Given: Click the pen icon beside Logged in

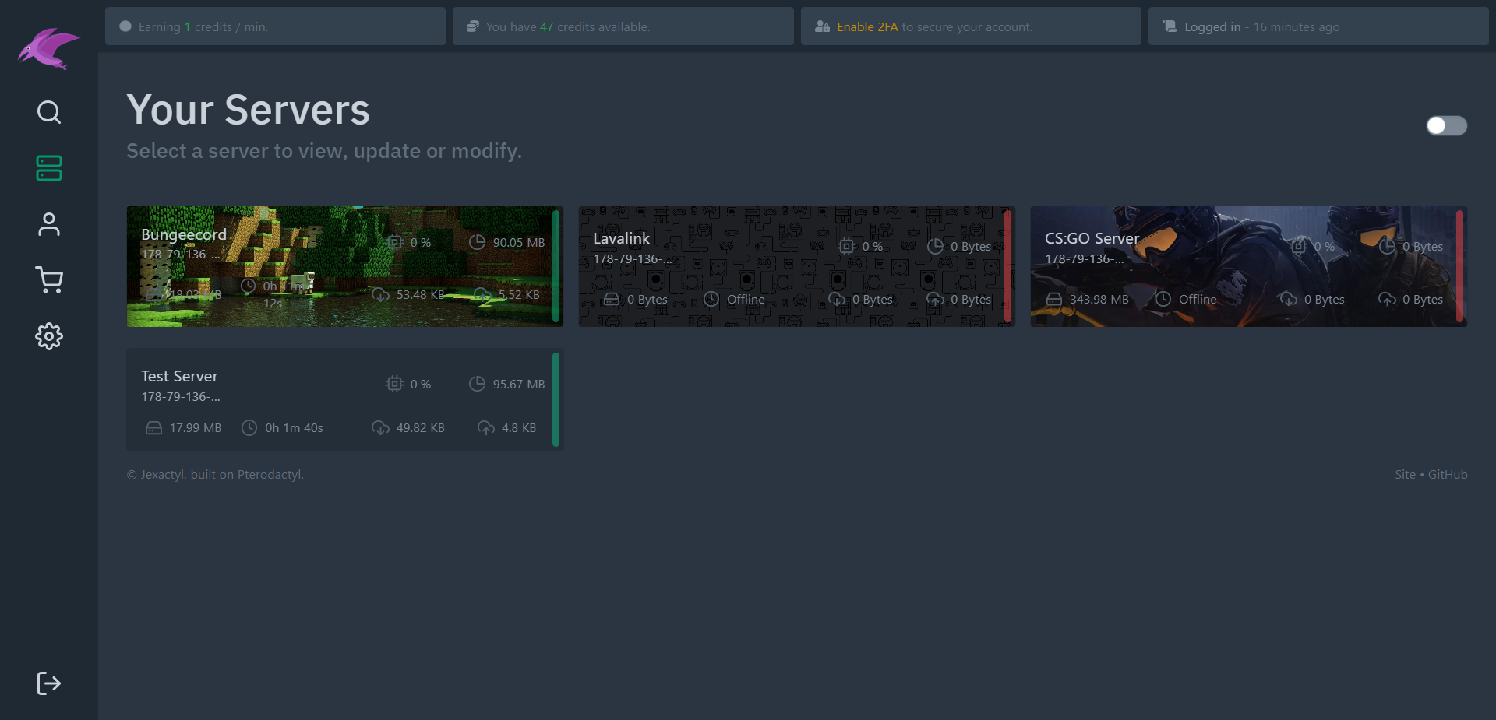Looking at the screenshot, I should (1169, 26).
